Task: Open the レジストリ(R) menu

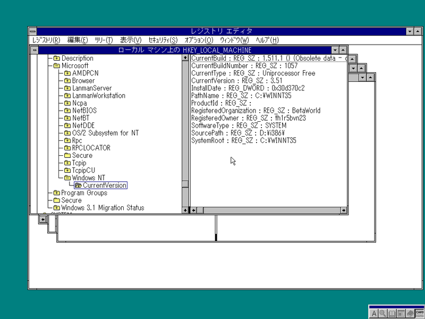Action: [x=46, y=40]
